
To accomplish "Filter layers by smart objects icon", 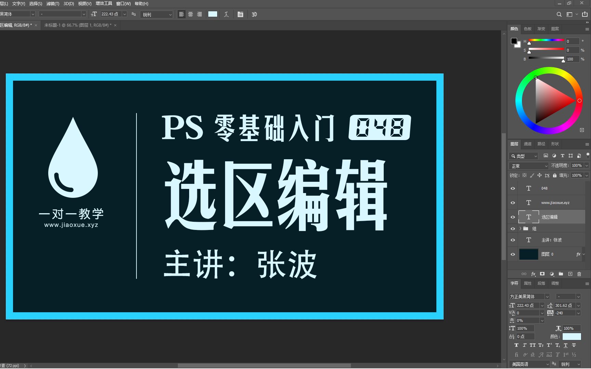I will click(x=579, y=156).
